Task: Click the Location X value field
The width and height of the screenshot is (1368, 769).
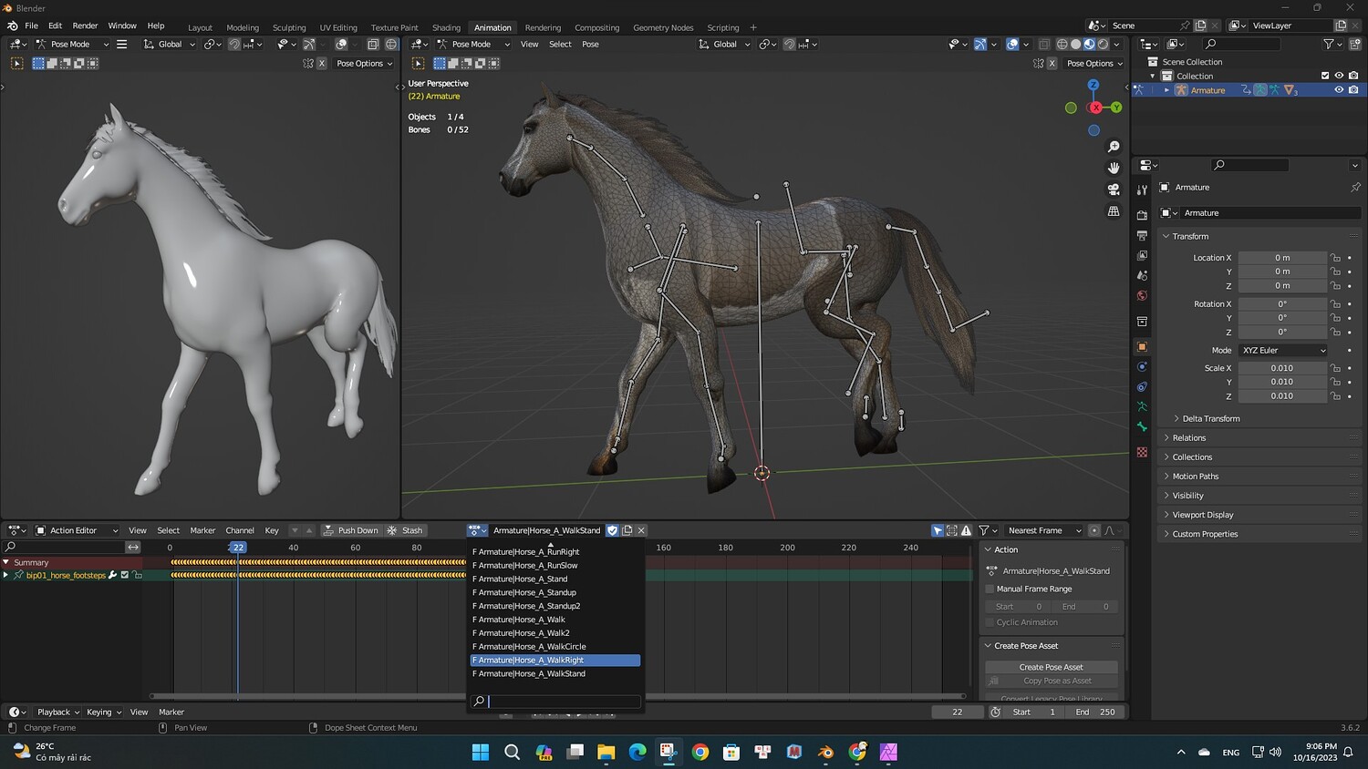Action: [x=1281, y=258]
